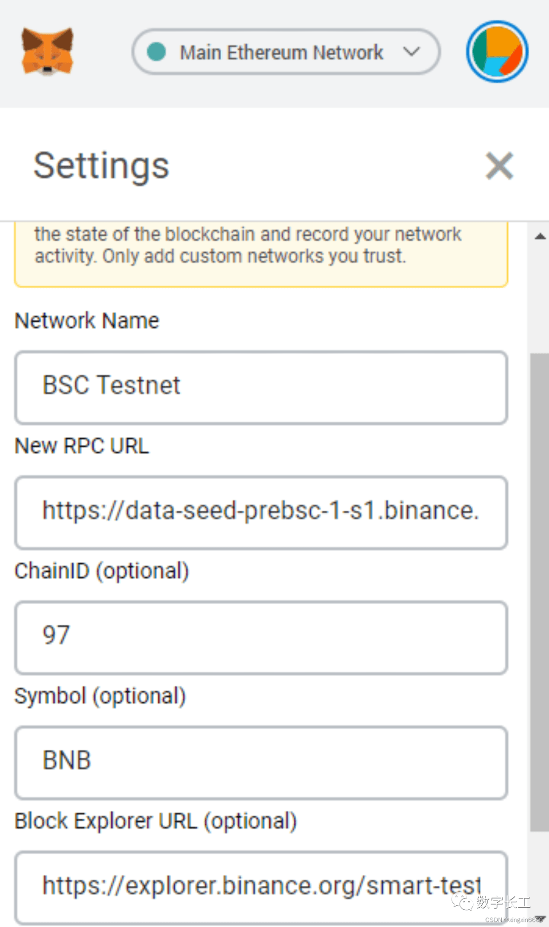The width and height of the screenshot is (549, 927).
Task: Focus the Network Name field with BSC Testnet
Action: [261, 387]
